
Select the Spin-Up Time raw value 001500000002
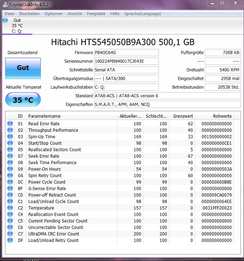pos(217,137)
